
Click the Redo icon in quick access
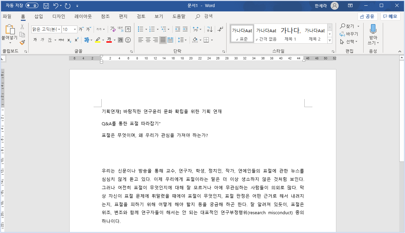pyautogui.click(x=67, y=6)
